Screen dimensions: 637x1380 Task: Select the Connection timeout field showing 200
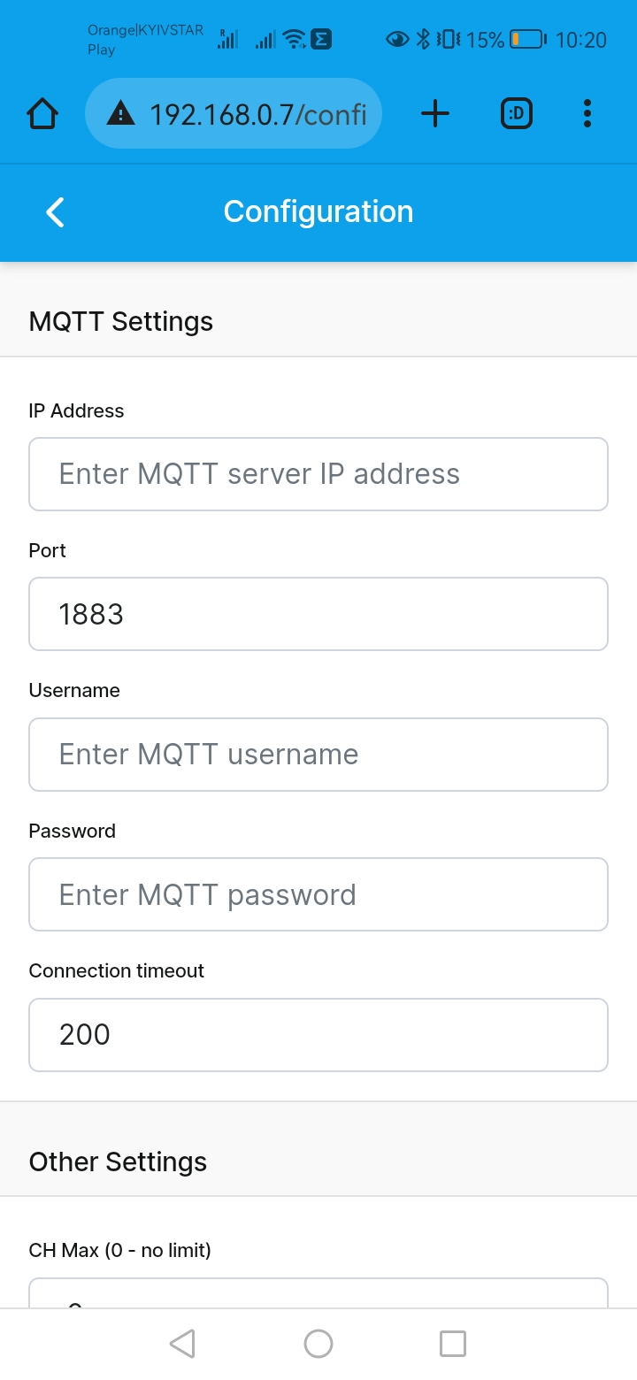pyautogui.click(x=318, y=1034)
